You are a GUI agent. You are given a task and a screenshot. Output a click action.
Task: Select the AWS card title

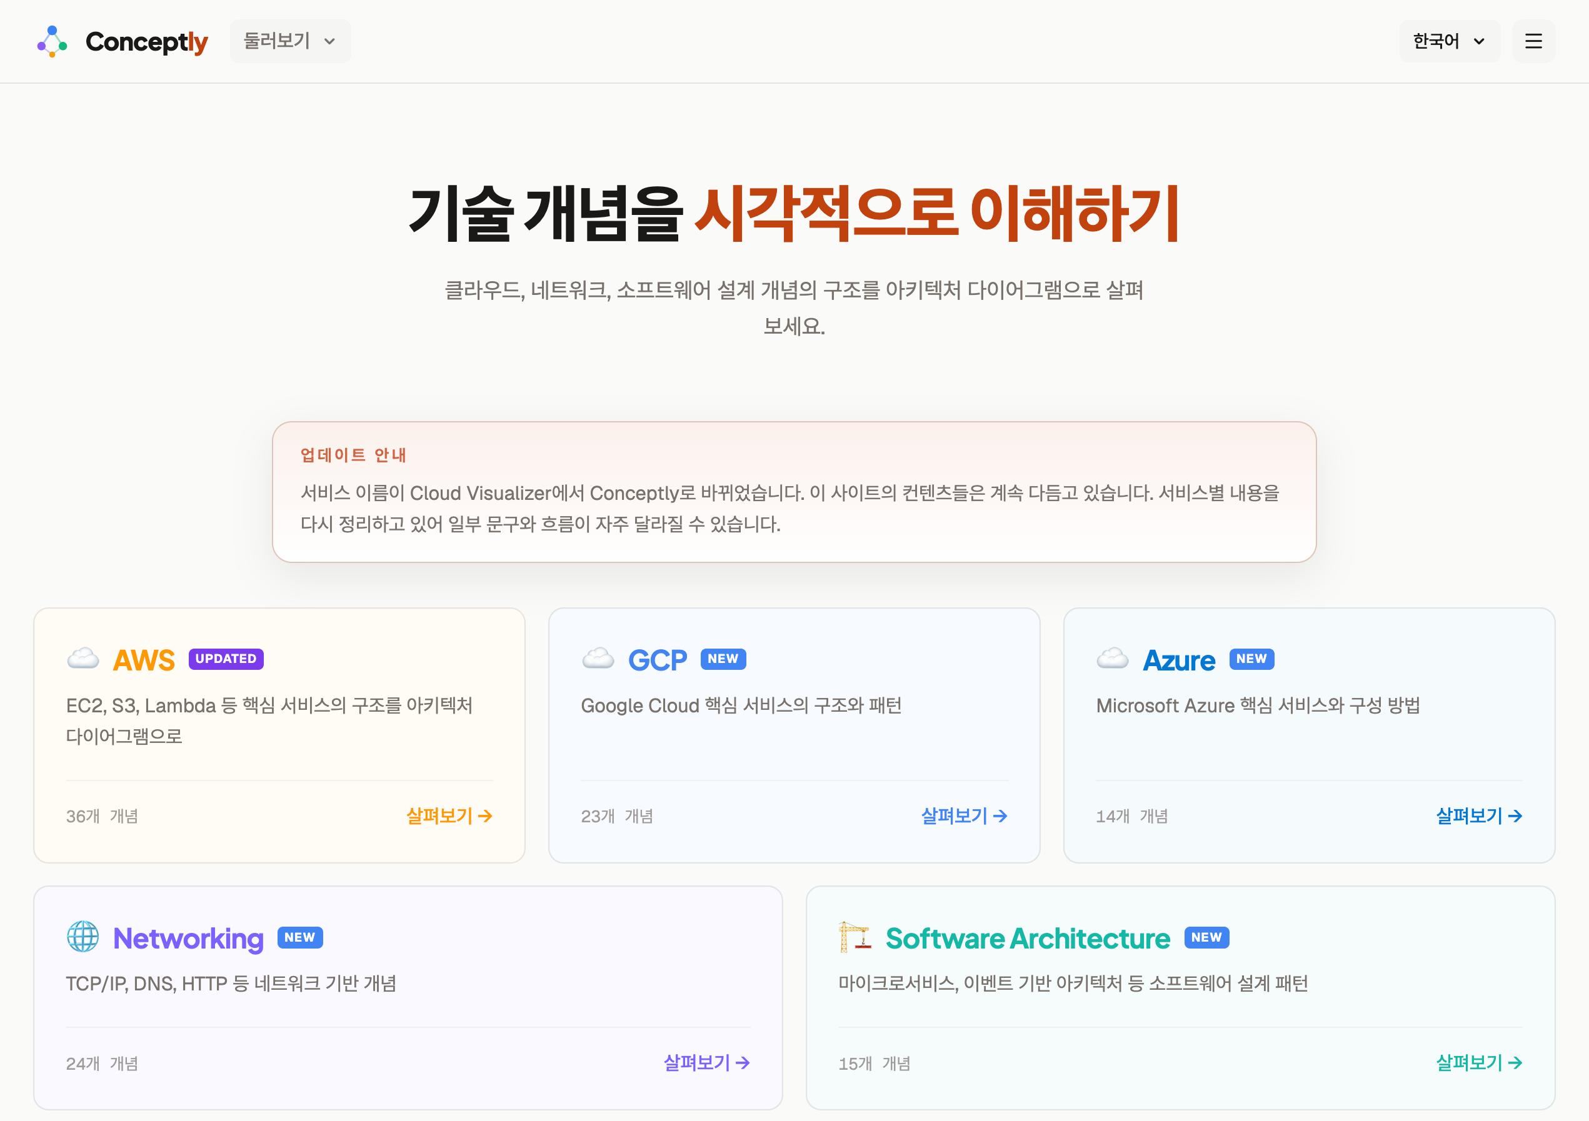(143, 659)
